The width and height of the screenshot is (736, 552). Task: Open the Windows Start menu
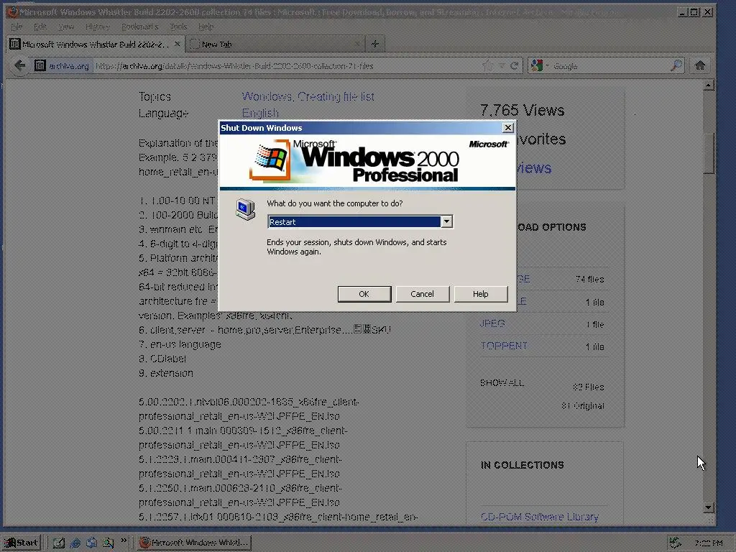tap(21, 543)
